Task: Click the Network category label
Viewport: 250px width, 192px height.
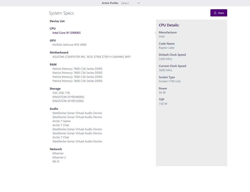Action: pyautogui.click(x=56, y=149)
